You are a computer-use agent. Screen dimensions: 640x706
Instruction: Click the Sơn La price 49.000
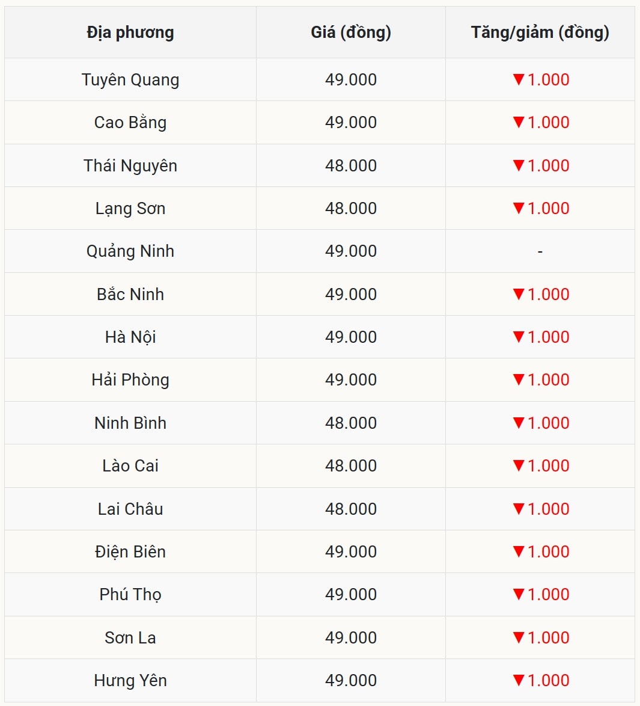[x=351, y=637]
